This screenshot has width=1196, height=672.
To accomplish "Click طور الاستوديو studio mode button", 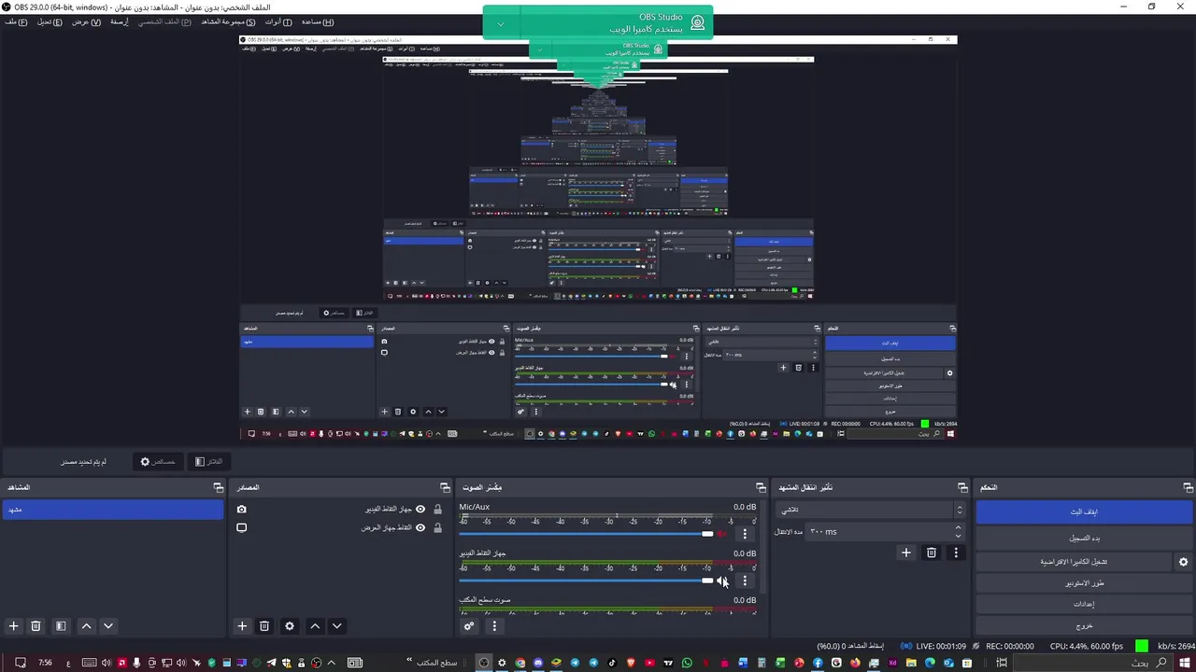I will point(1084,583).
